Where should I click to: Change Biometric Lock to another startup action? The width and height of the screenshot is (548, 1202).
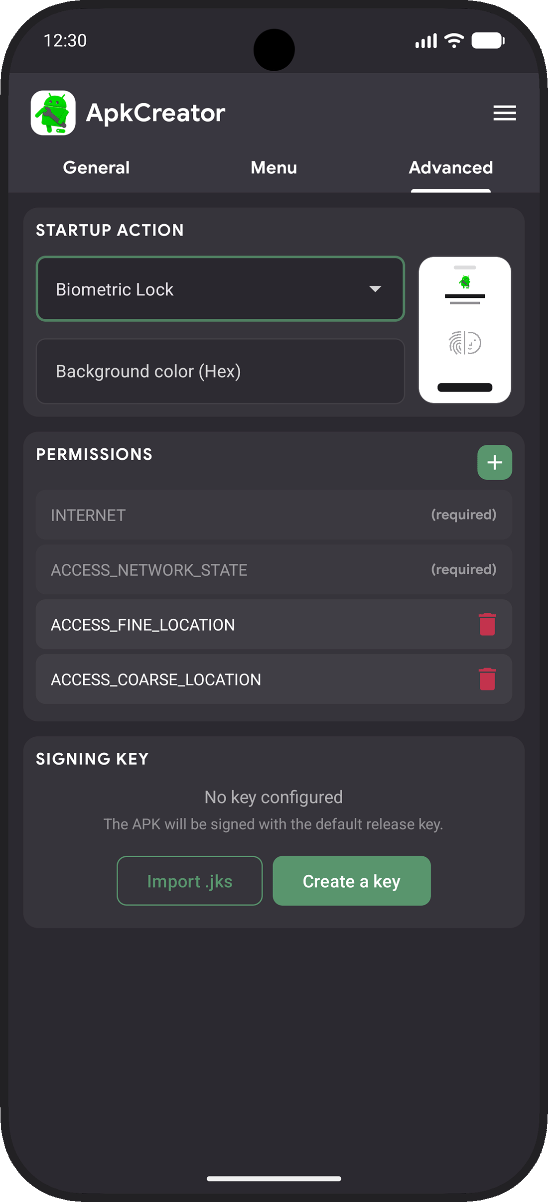tap(219, 289)
